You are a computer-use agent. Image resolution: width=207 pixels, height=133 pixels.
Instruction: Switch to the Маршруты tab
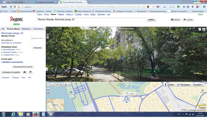click(26, 29)
